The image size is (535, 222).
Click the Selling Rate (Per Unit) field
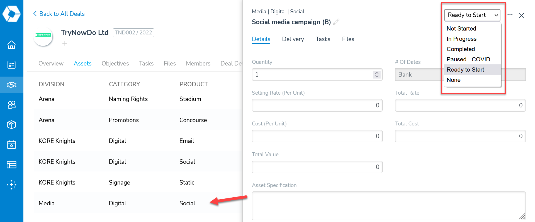[317, 105]
